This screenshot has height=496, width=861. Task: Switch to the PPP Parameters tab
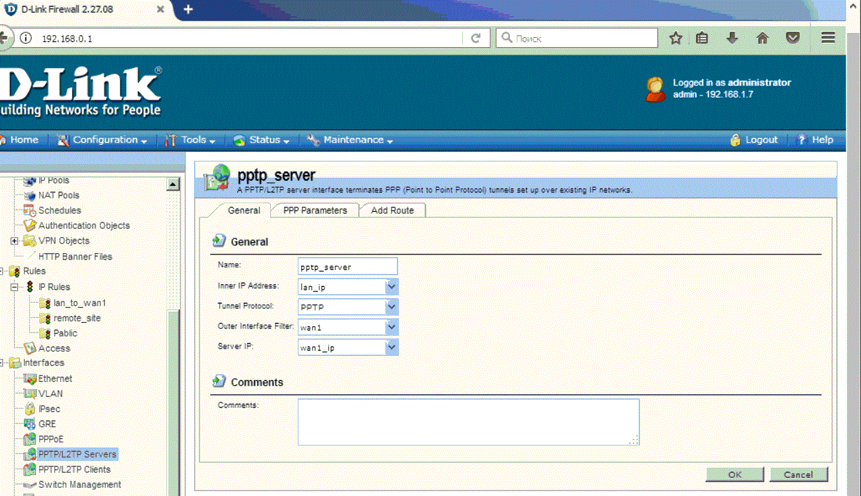coord(315,211)
